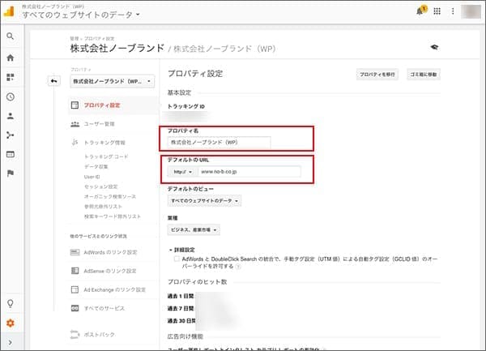Toggle the AdWords DoubleClick override checkbox
Viewport: 486px width, 351px height.
(x=177, y=259)
